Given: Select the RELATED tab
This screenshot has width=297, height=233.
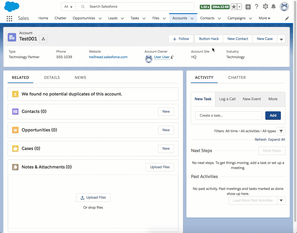Looking at the screenshot, I should (20, 77).
